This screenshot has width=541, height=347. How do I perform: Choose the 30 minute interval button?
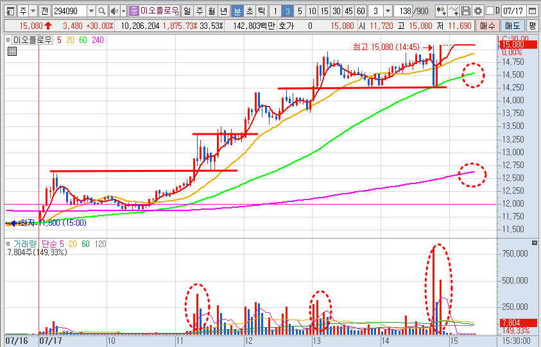[x=336, y=12]
